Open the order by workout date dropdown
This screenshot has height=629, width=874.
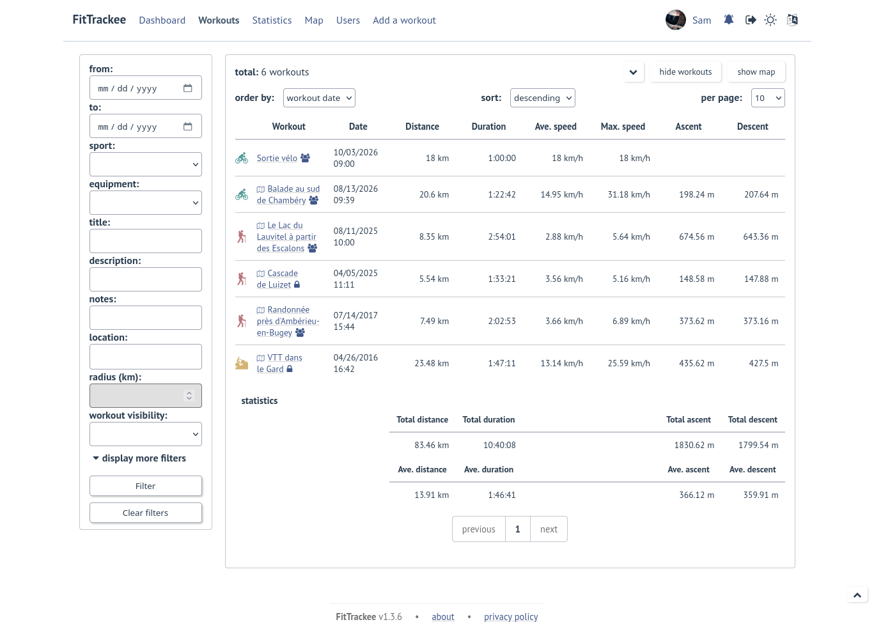319,98
